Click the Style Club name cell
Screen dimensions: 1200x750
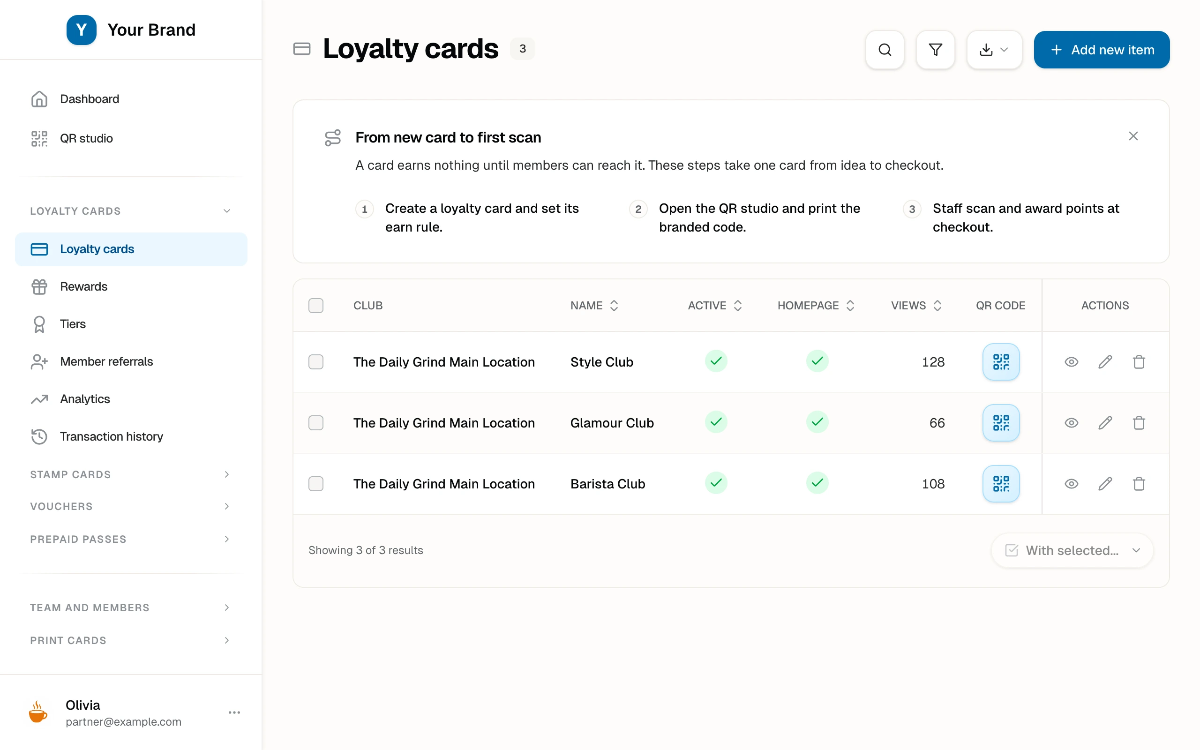601,362
